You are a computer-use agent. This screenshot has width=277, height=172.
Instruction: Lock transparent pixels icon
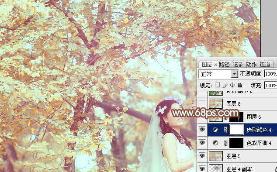click(x=217, y=85)
